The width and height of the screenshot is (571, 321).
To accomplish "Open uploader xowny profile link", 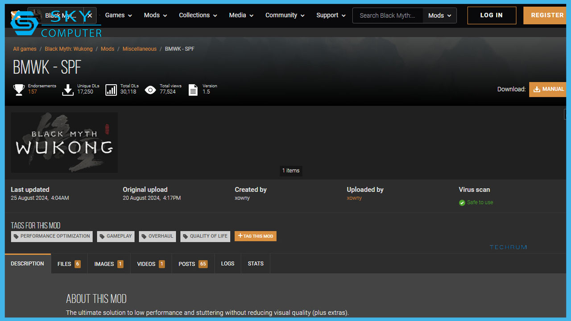I will coord(354,198).
